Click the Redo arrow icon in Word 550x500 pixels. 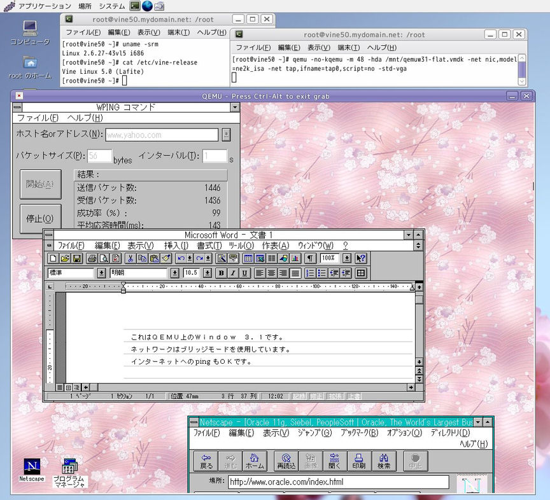point(200,258)
